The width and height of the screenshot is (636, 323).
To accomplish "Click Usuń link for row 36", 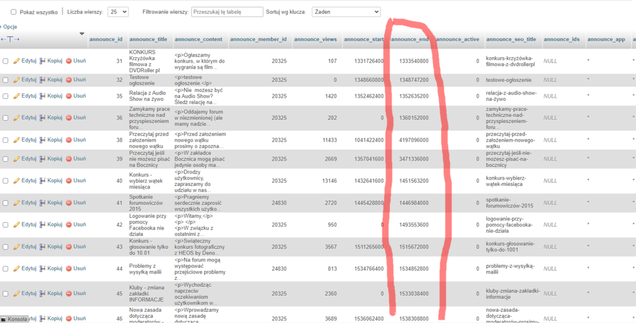I will [76, 117].
